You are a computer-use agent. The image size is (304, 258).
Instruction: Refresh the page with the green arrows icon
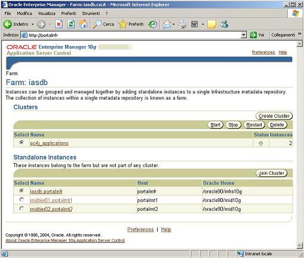[x=71, y=24]
